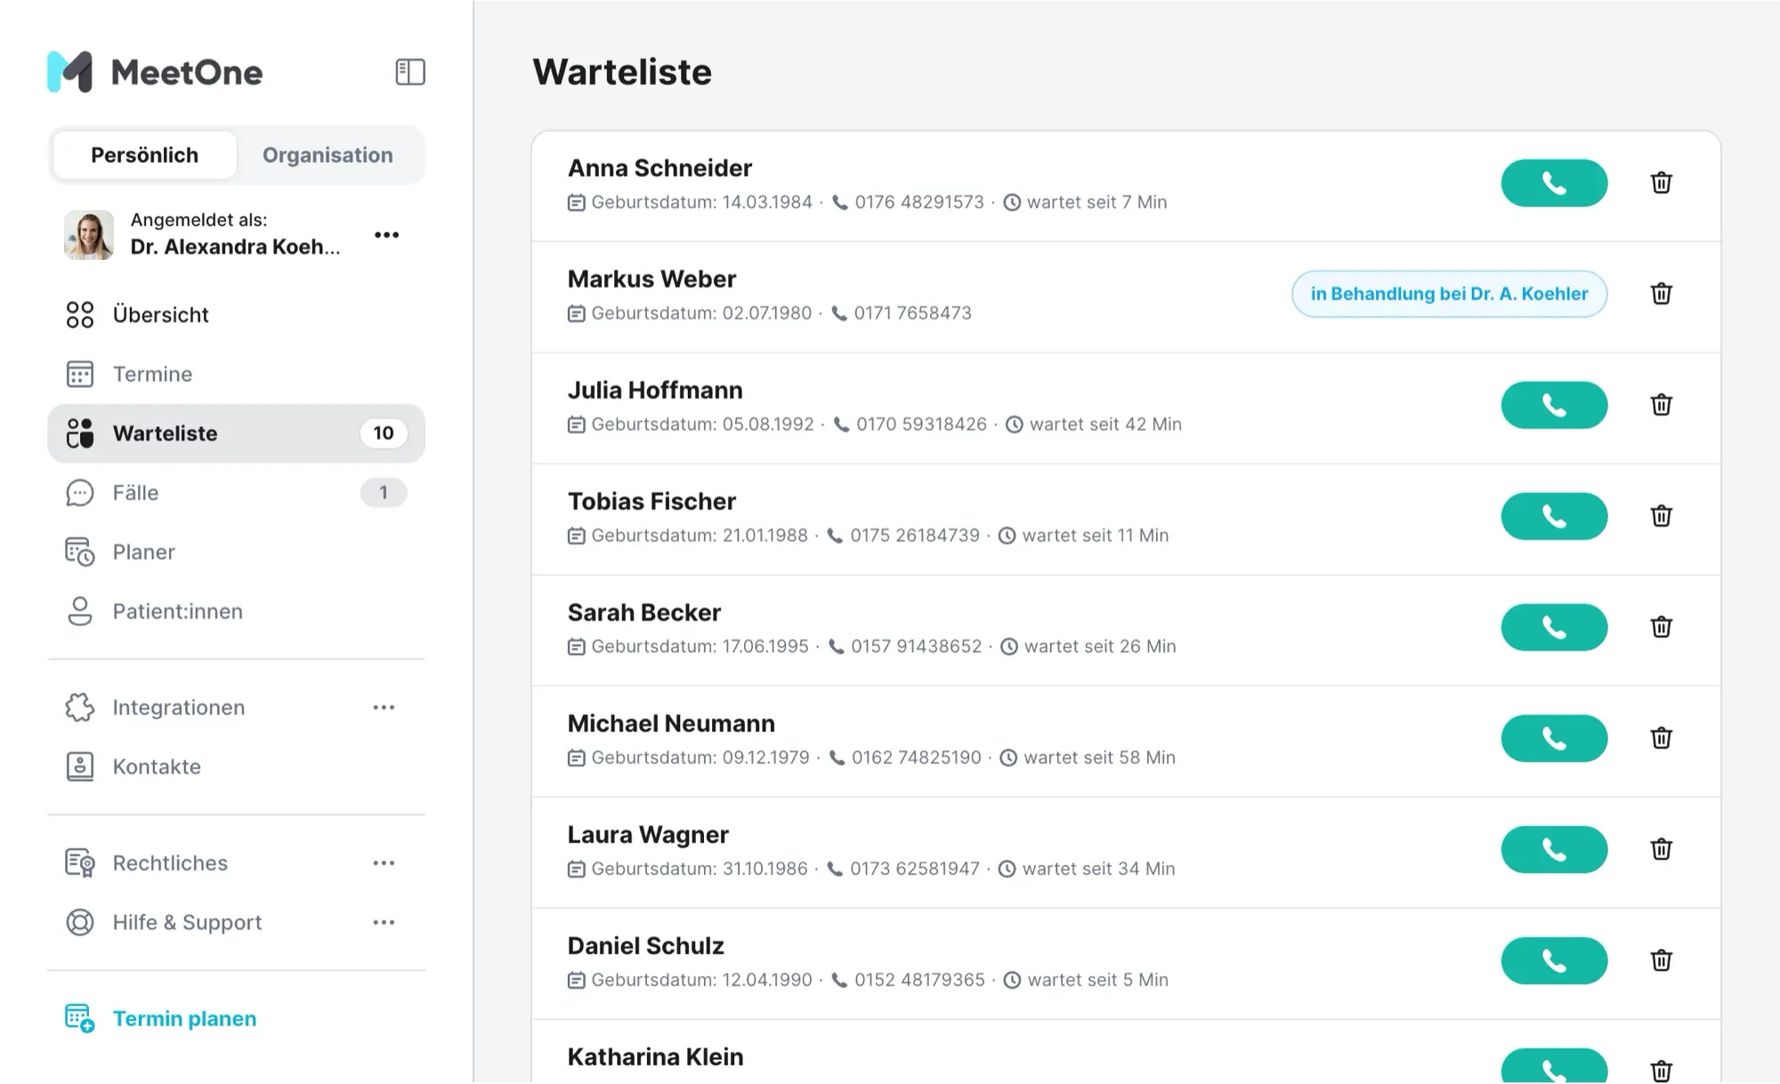Select the Persönlich segment

click(x=144, y=155)
